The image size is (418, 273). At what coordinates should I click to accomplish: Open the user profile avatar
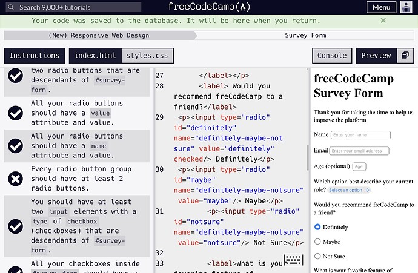[x=406, y=7]
